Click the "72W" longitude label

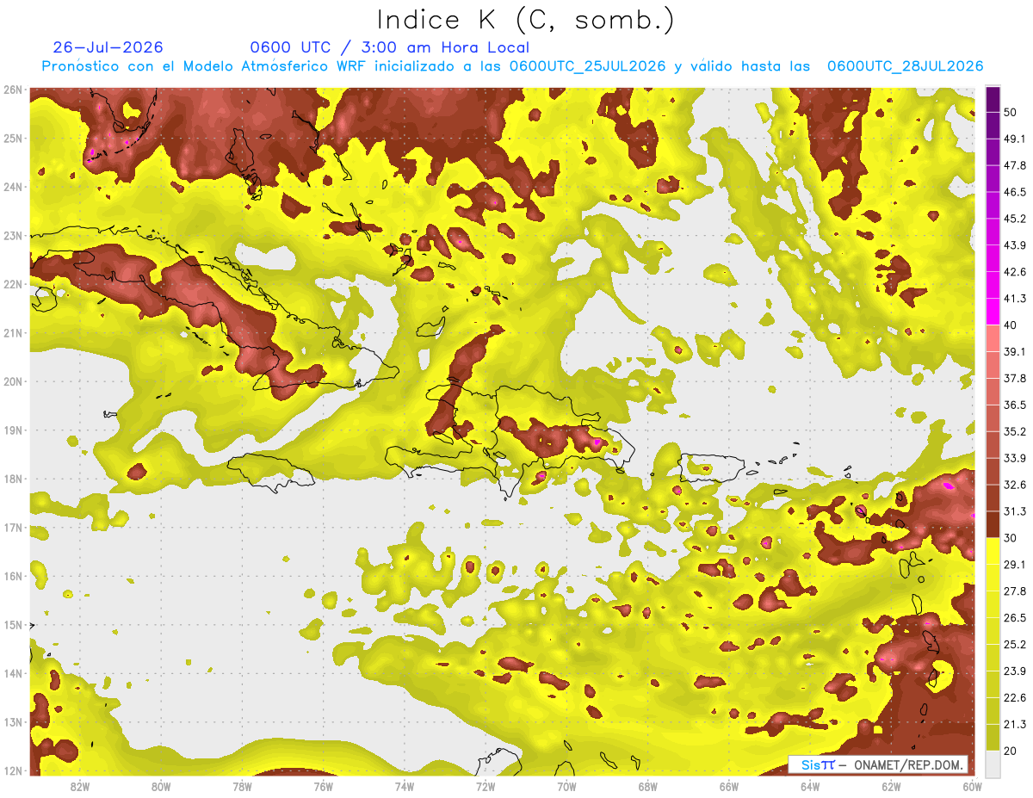(x=486, y=786)
